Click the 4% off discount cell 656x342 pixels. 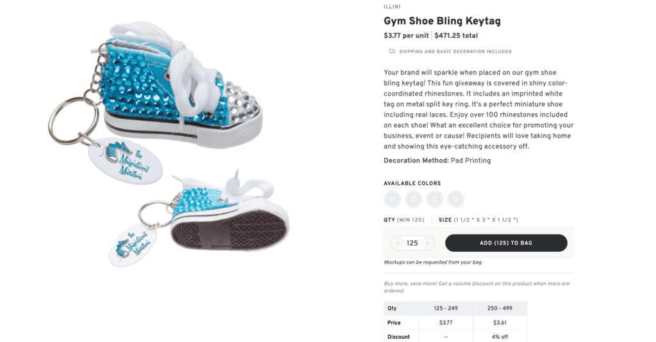click(x=500, y=337)
